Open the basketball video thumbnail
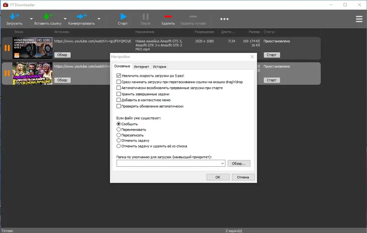367x233 pixels. [33, 73]
